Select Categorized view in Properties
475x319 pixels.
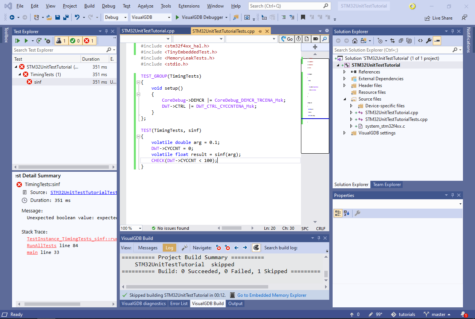338,213
